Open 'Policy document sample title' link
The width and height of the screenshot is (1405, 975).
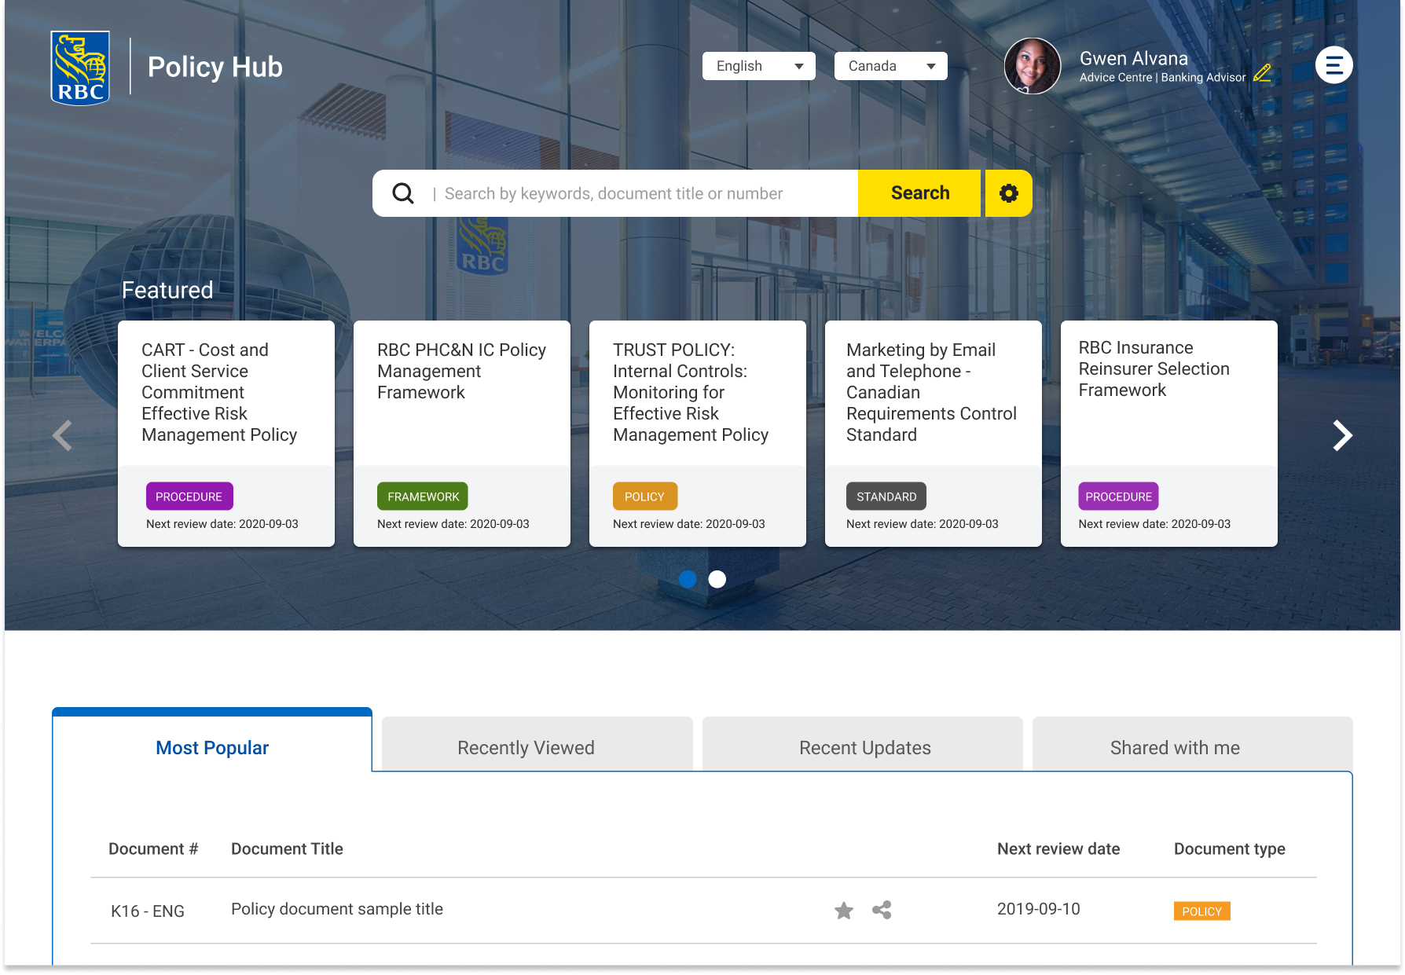click(x=336, y=909)
